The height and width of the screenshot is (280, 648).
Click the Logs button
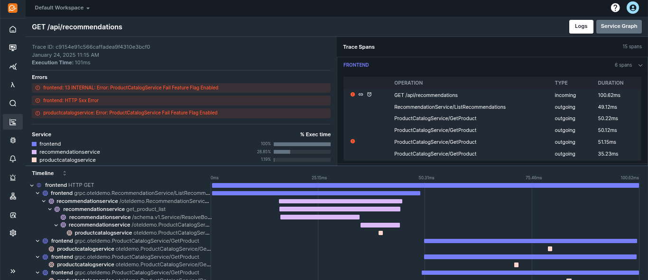pyautogui.click(x=581, y=26)
